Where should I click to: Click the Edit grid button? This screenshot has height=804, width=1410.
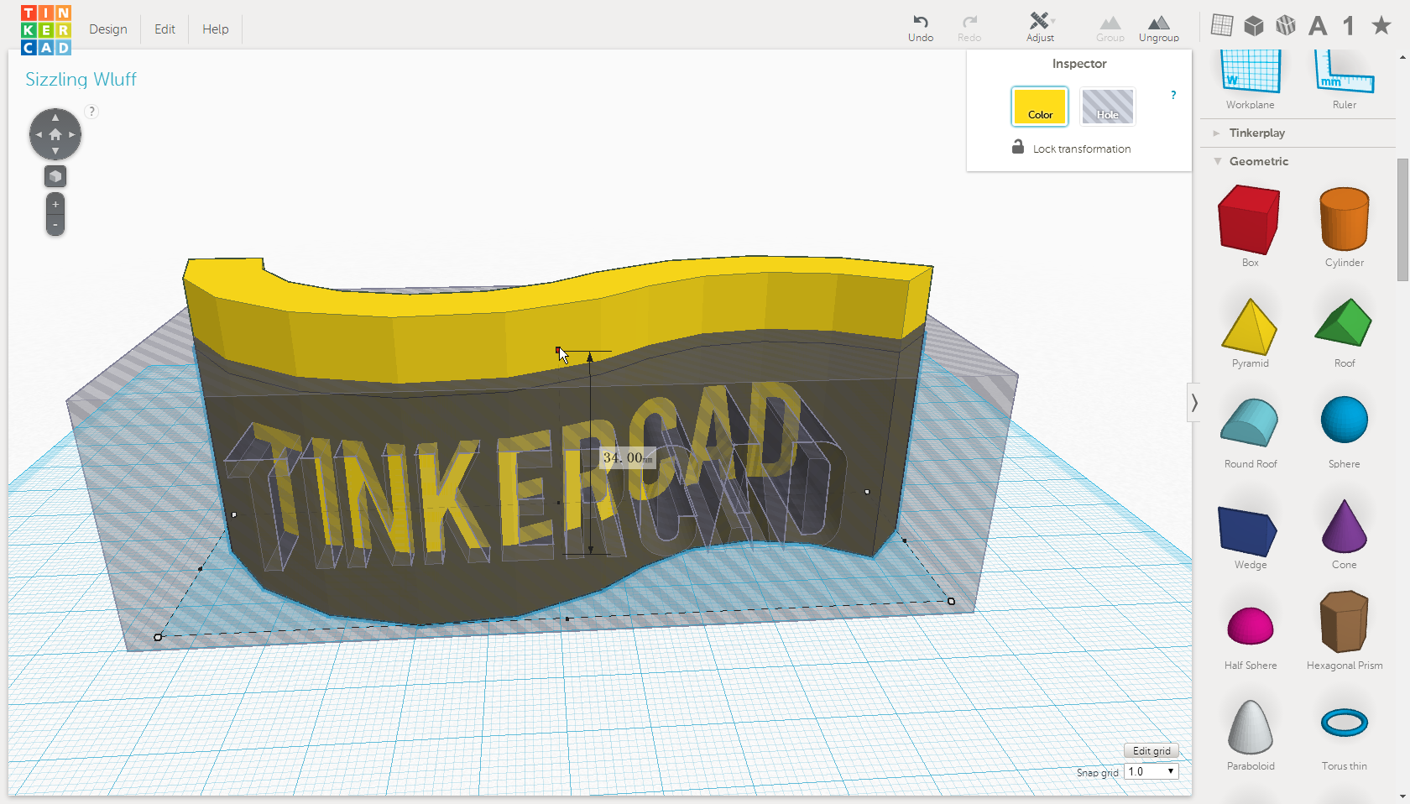1151,750
